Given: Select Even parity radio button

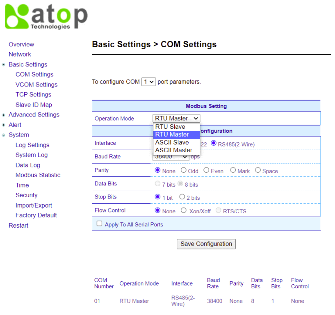Looking at the screenshot, I should click(x=206, y=170).
